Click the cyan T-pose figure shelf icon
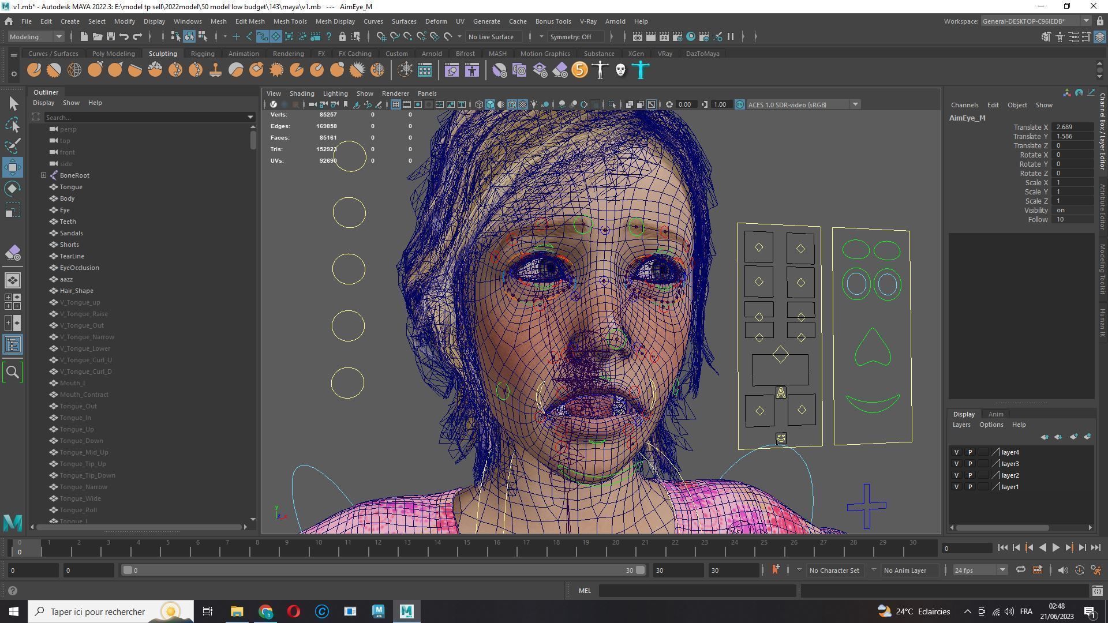 (x=641, y=70)
